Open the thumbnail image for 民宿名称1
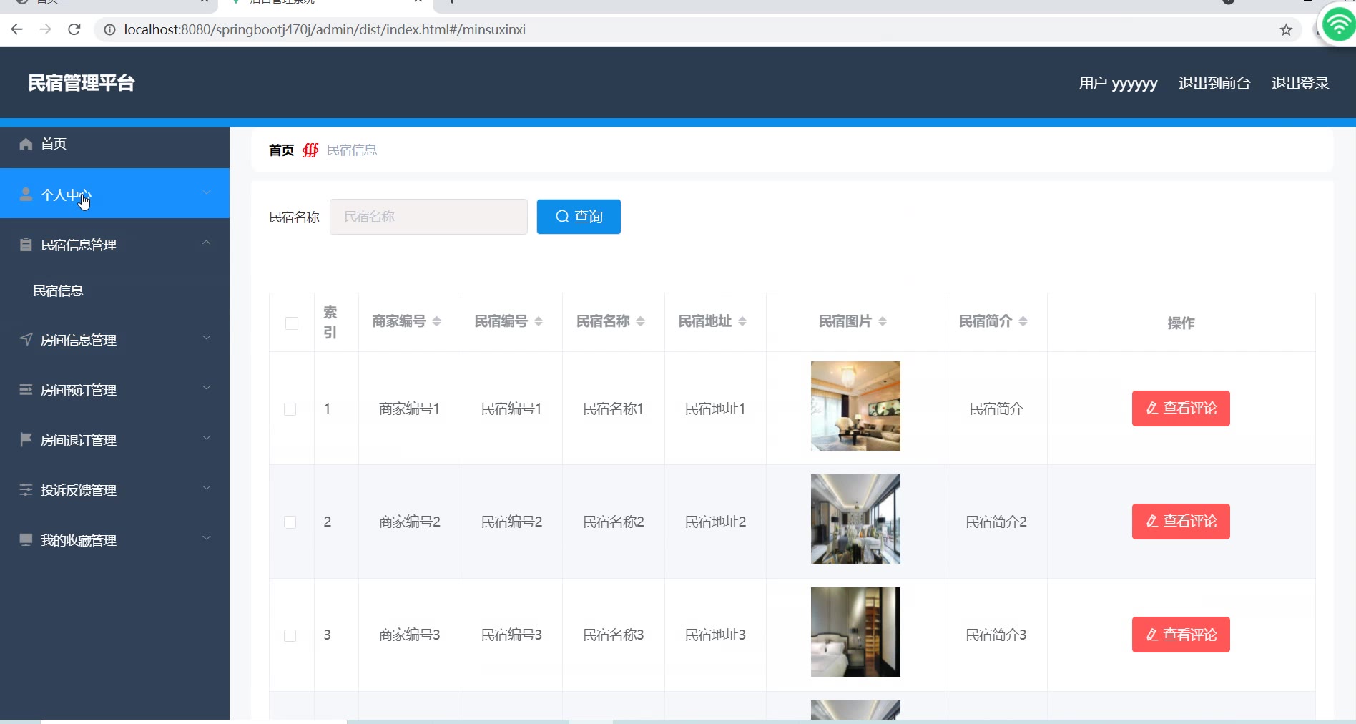Screen dimensions: 1356x724 [x=855, y=406]
